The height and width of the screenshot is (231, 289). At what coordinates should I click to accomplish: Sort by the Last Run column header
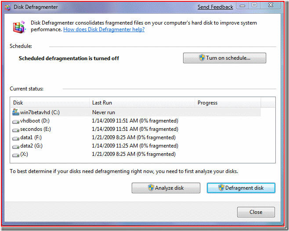tap(142, 103)
